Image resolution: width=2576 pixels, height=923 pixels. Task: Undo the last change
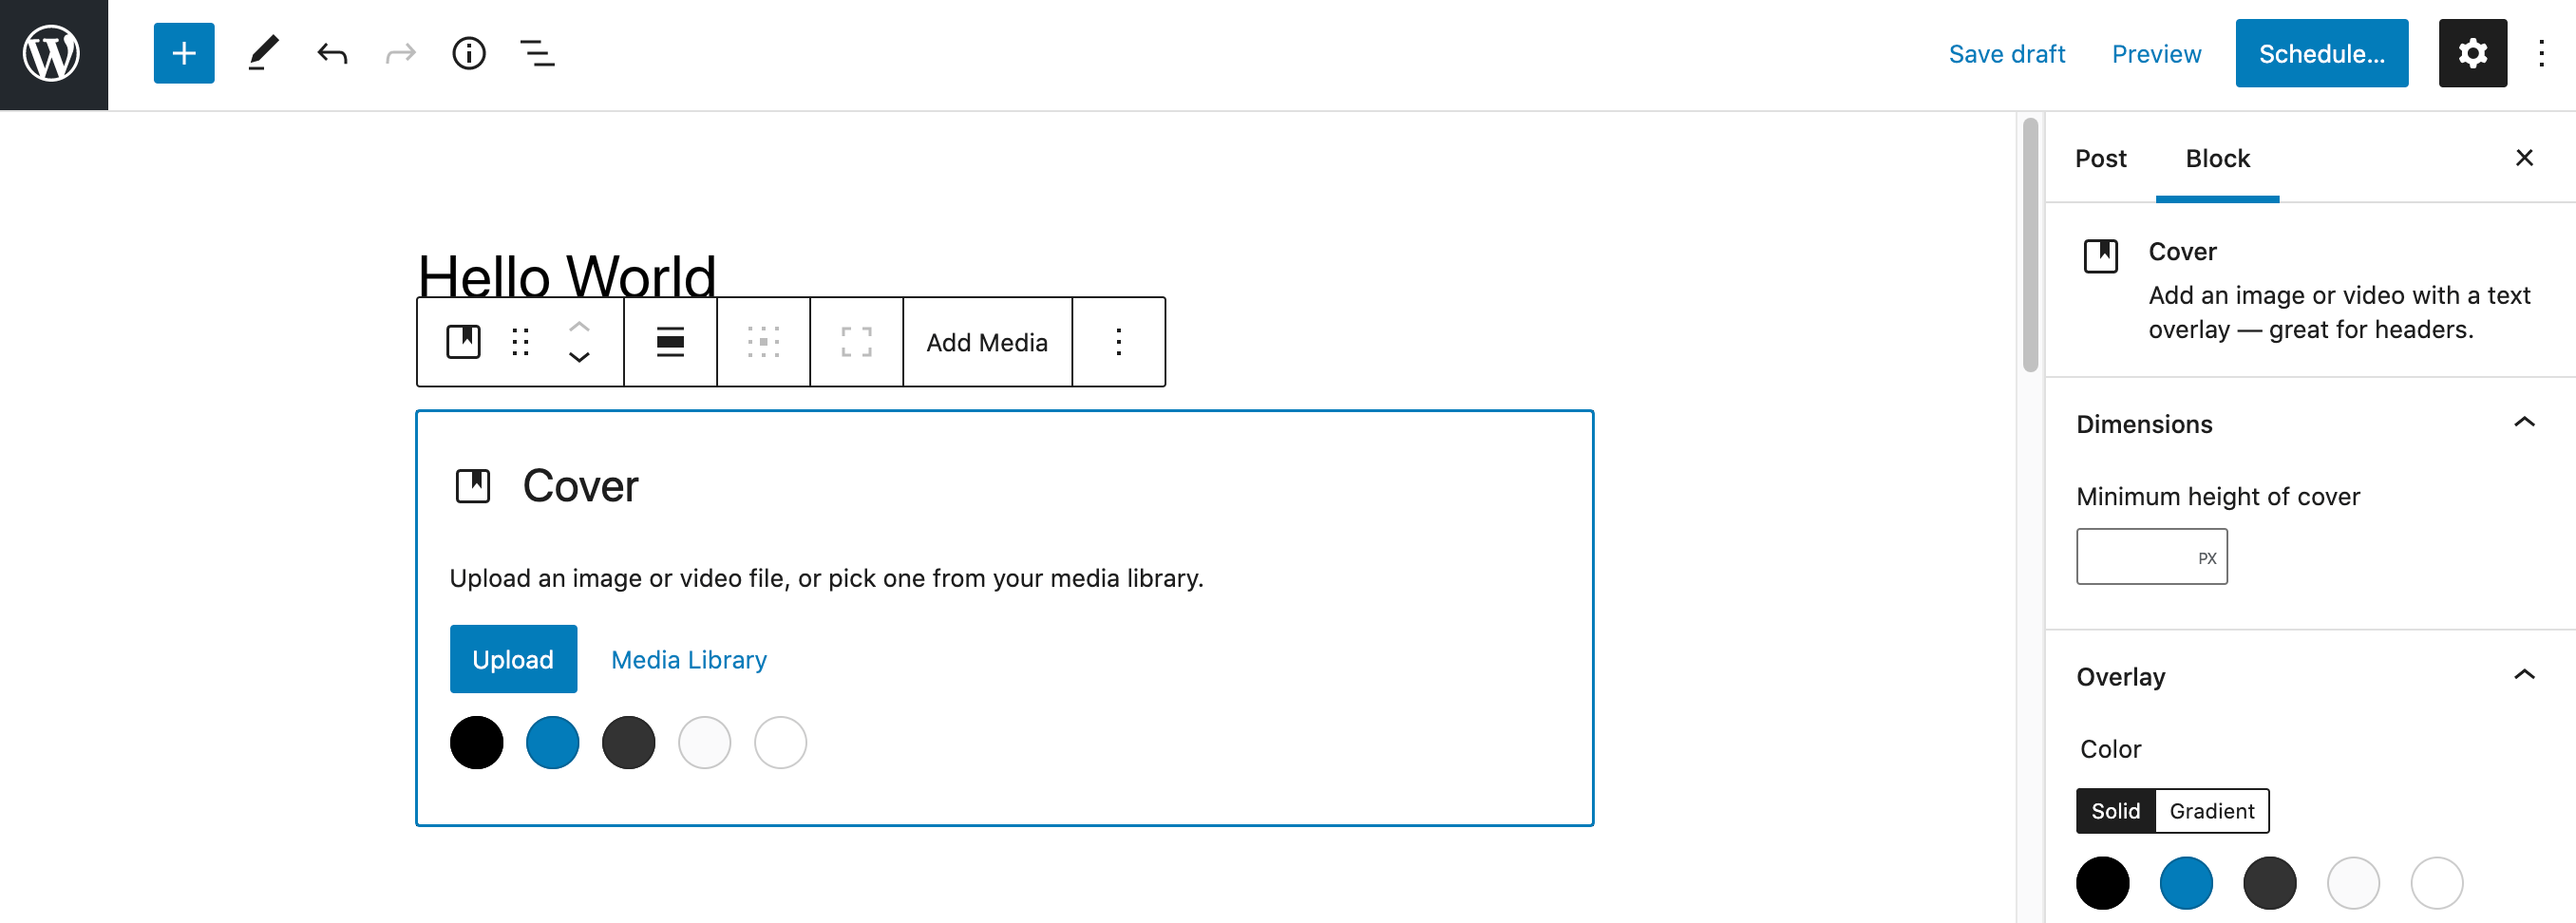coord(332,54)
